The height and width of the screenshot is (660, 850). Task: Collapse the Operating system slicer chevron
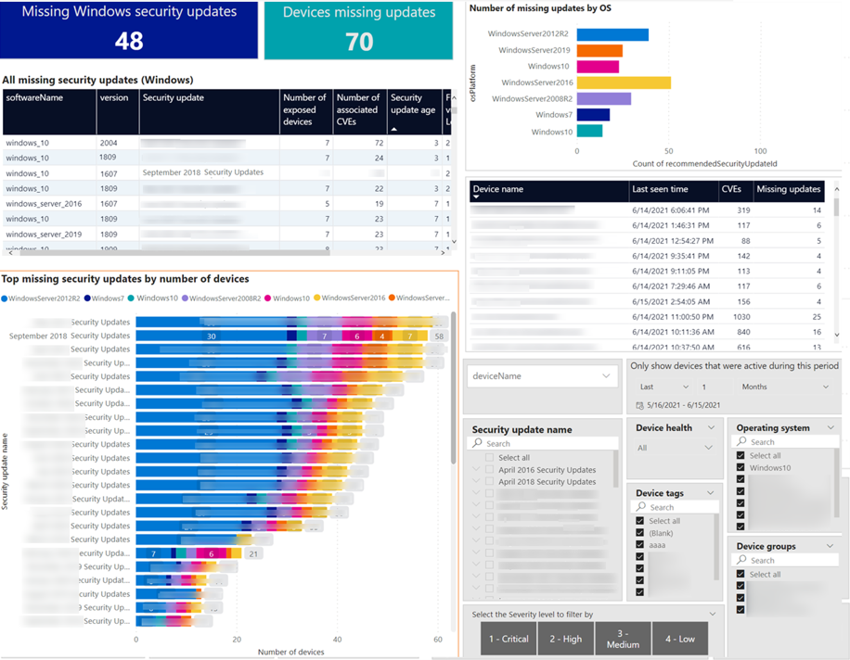(831, 427)
